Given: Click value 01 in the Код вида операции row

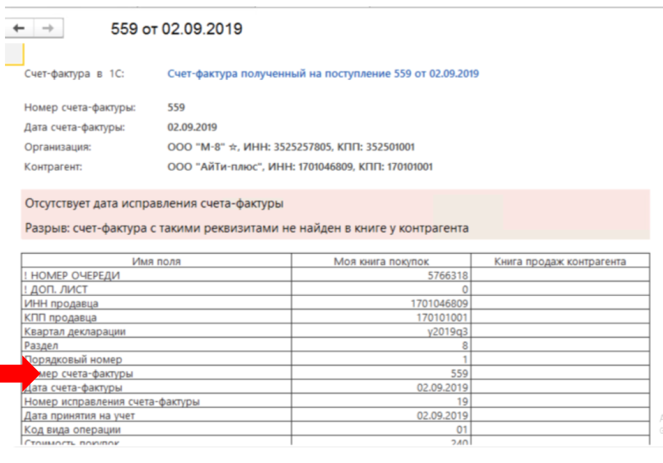Looking at the screenshot, I should 462,429.
